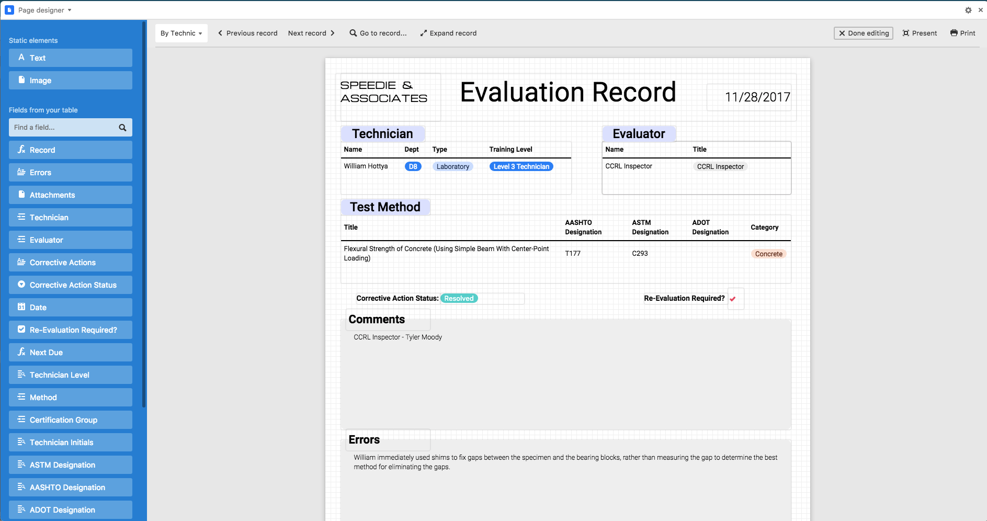Select the Attachments field
Image resolution: width=987 pixels, height=521 pixels.
click(x=71, y=195)
